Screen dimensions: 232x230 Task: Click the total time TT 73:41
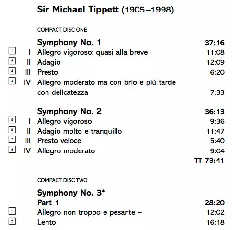coord(209,161)
